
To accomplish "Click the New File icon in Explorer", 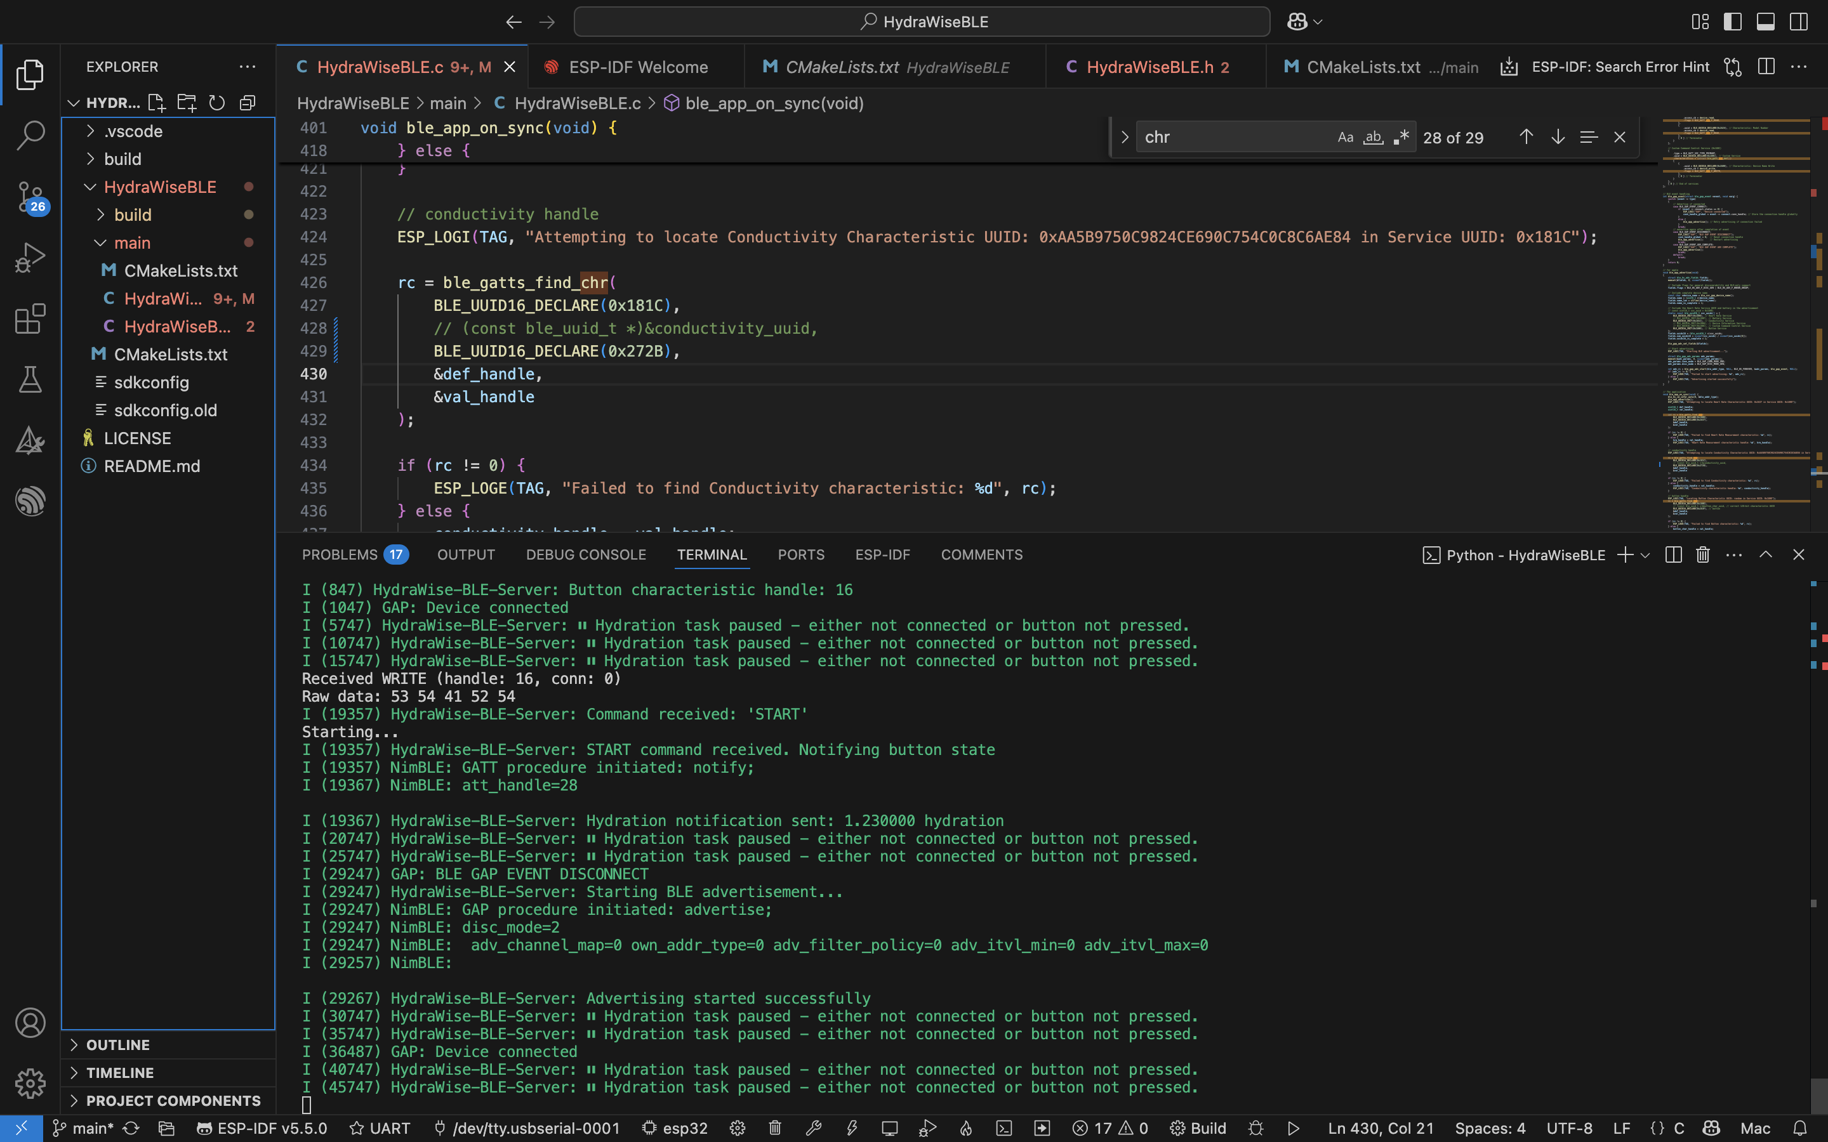I will 156,103.
